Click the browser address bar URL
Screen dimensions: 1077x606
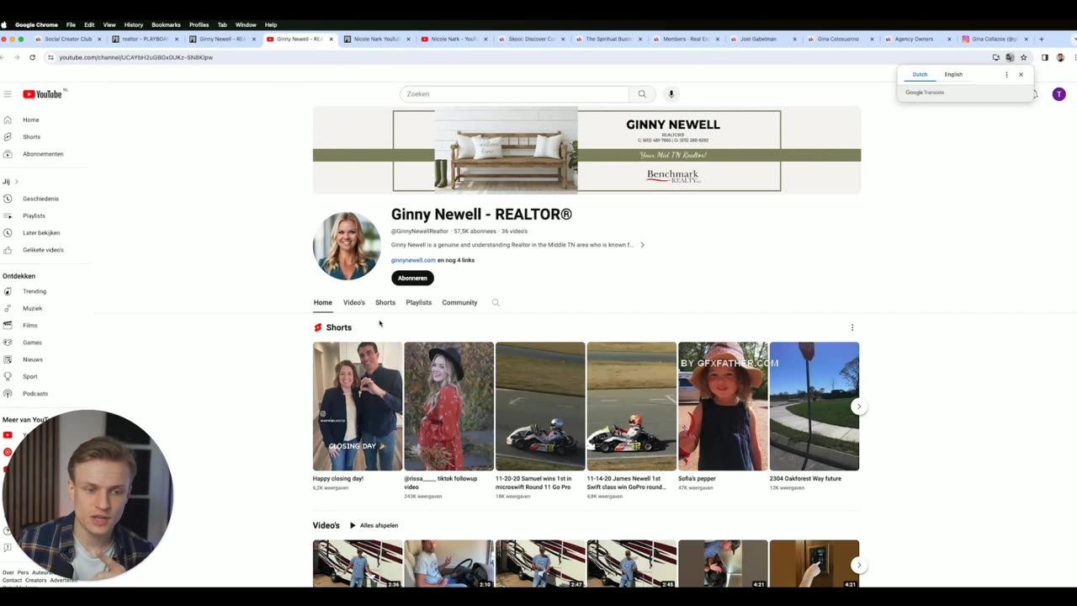pos(135,57)
